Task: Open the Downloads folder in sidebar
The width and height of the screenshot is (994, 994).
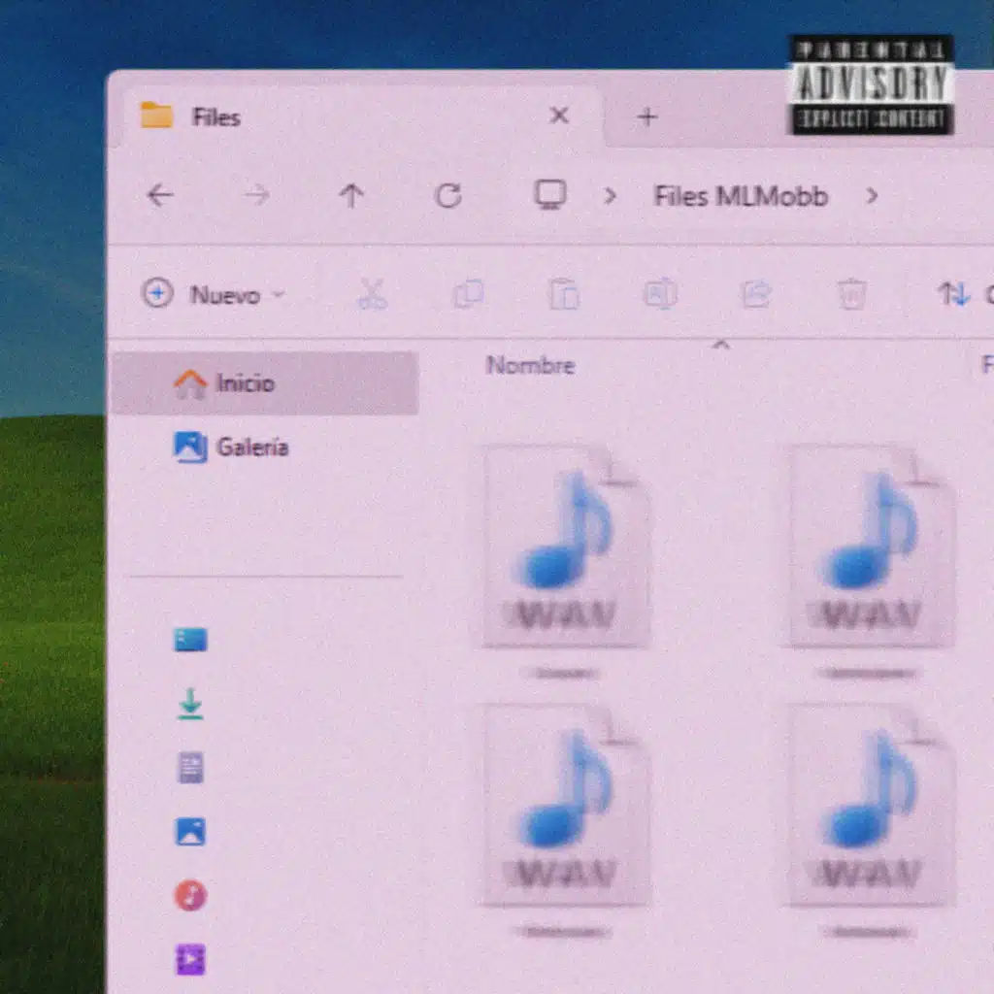Action: coord(190,704)
